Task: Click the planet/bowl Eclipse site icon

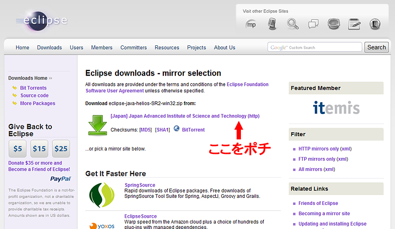Action: coord(334,24)
